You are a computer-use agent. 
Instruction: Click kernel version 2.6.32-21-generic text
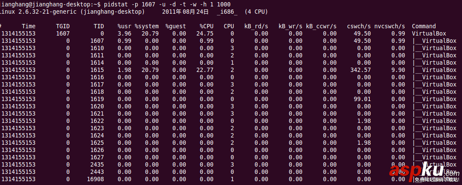(x=47, y=12)
